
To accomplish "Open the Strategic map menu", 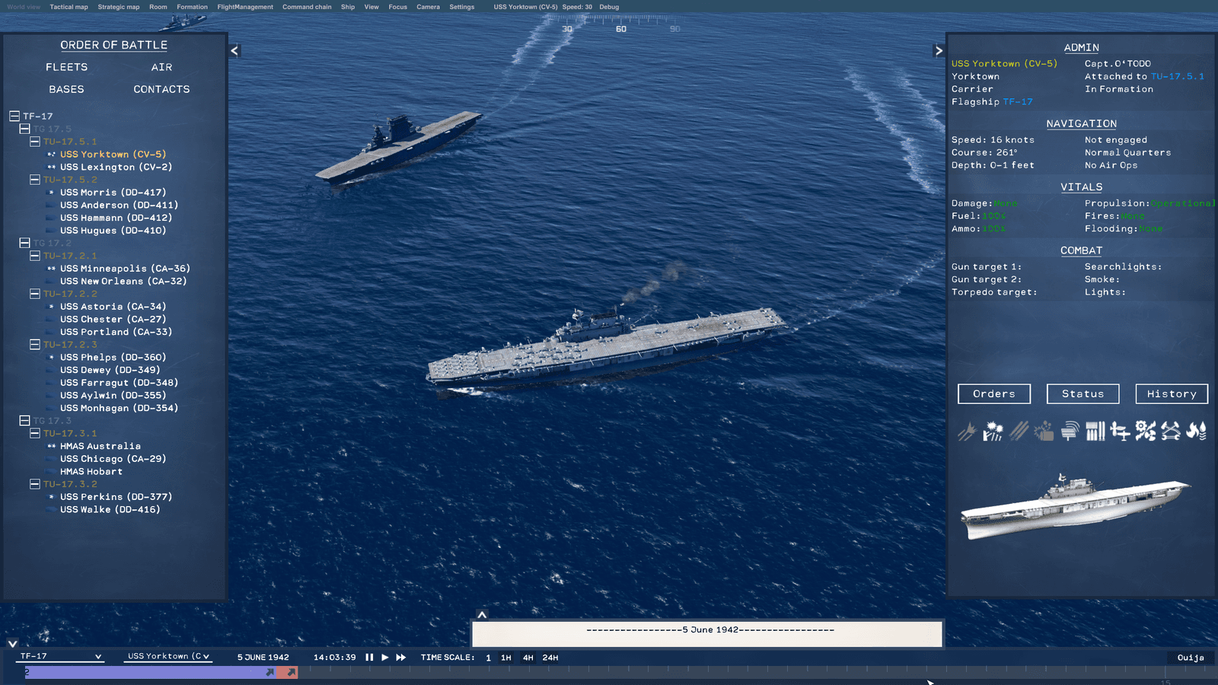I will pyautogui.click(x=119, y=7).
